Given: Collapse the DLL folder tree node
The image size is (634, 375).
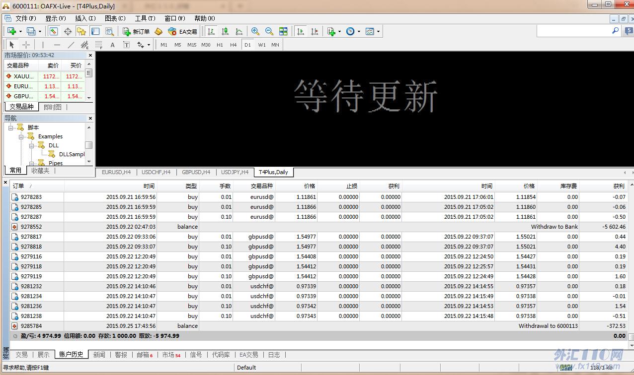Looking at the screenshot, I should tap(32, 145).
